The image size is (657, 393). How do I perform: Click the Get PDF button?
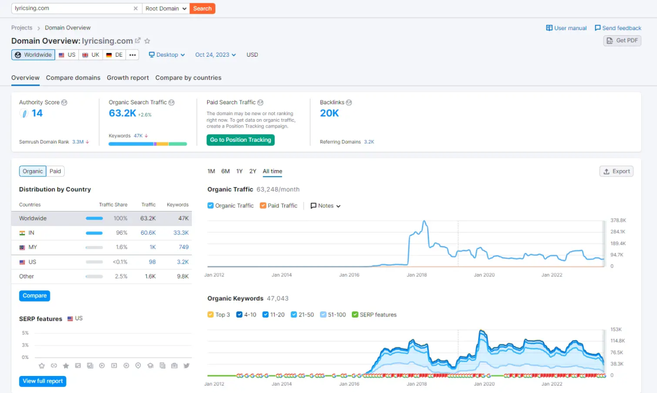point(622,41)
